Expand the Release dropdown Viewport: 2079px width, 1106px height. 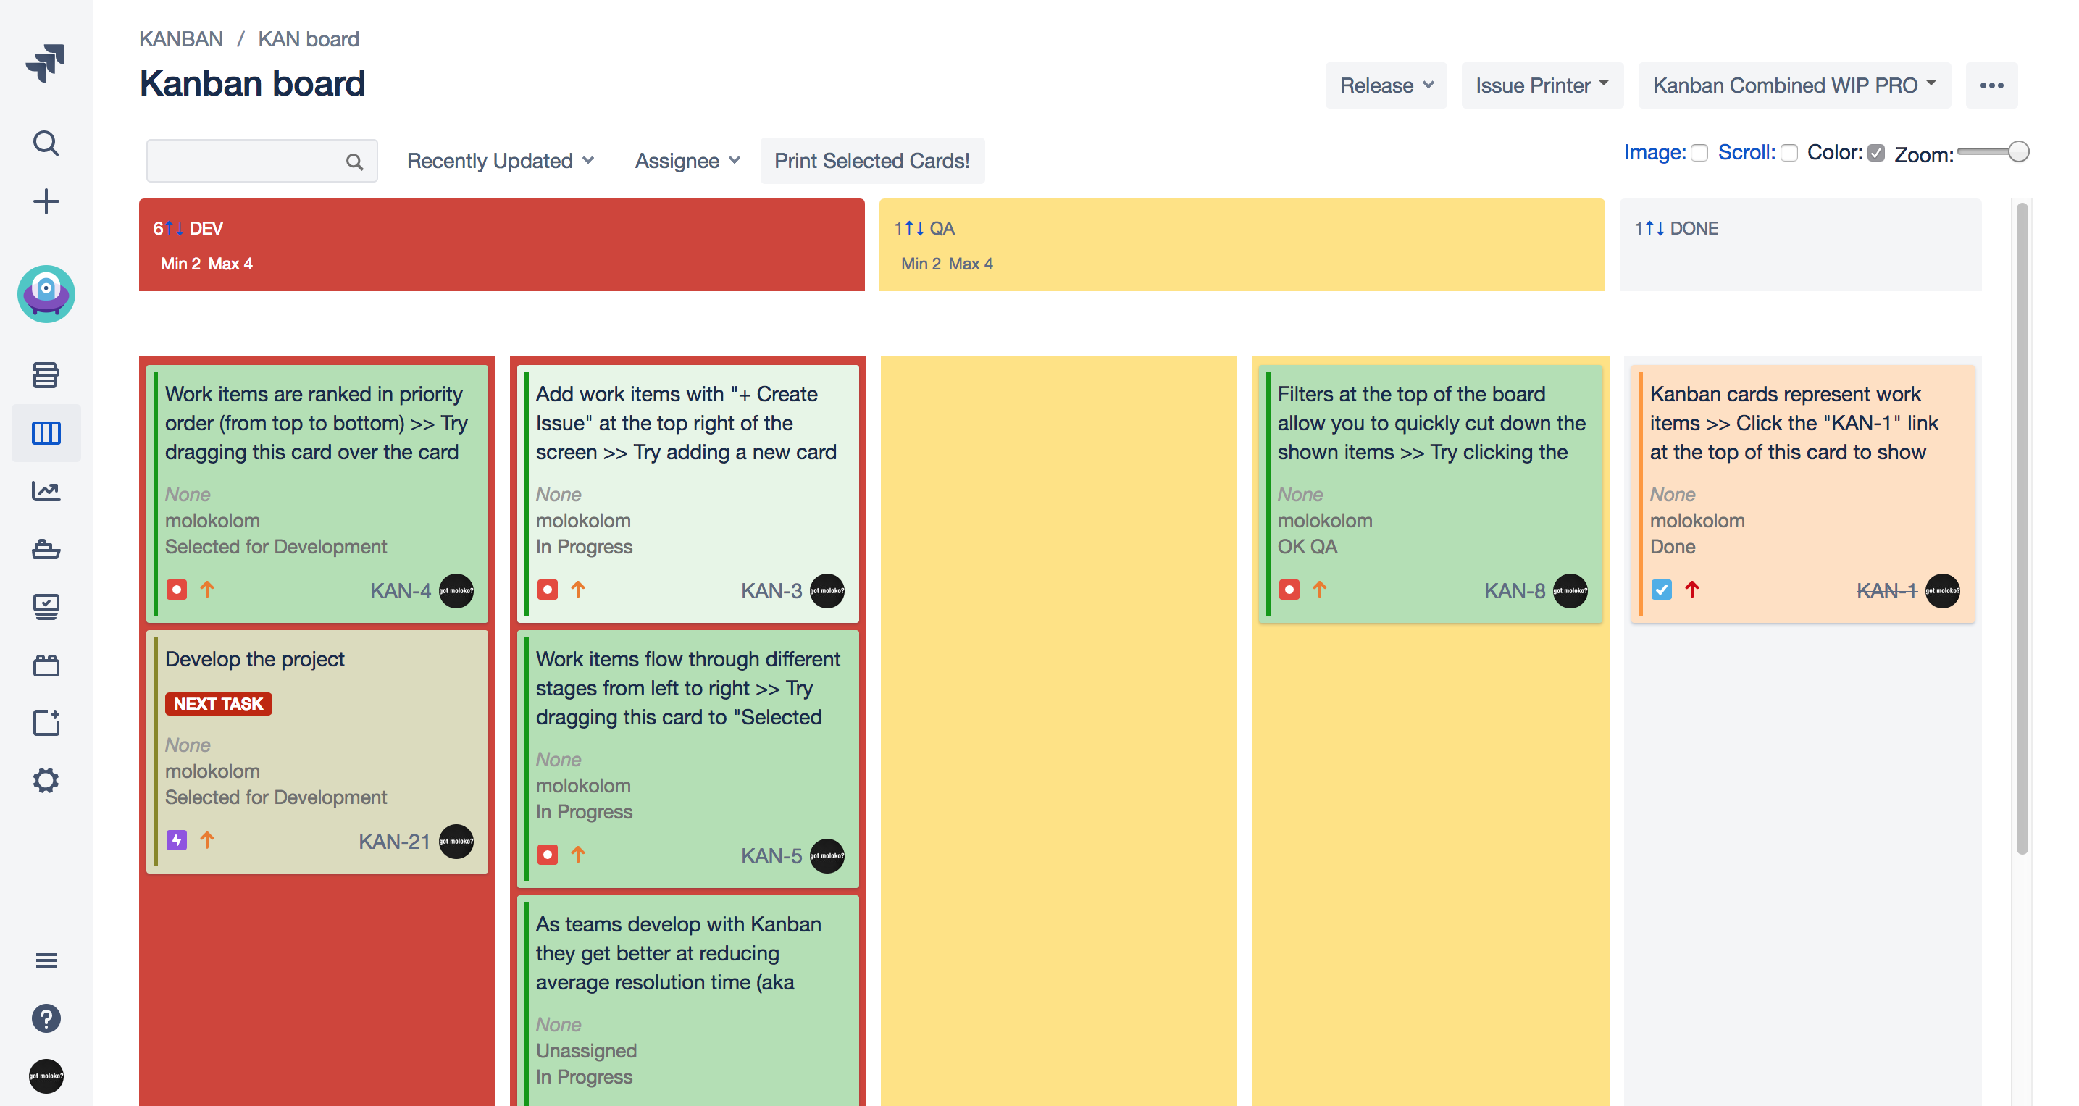1385,85
